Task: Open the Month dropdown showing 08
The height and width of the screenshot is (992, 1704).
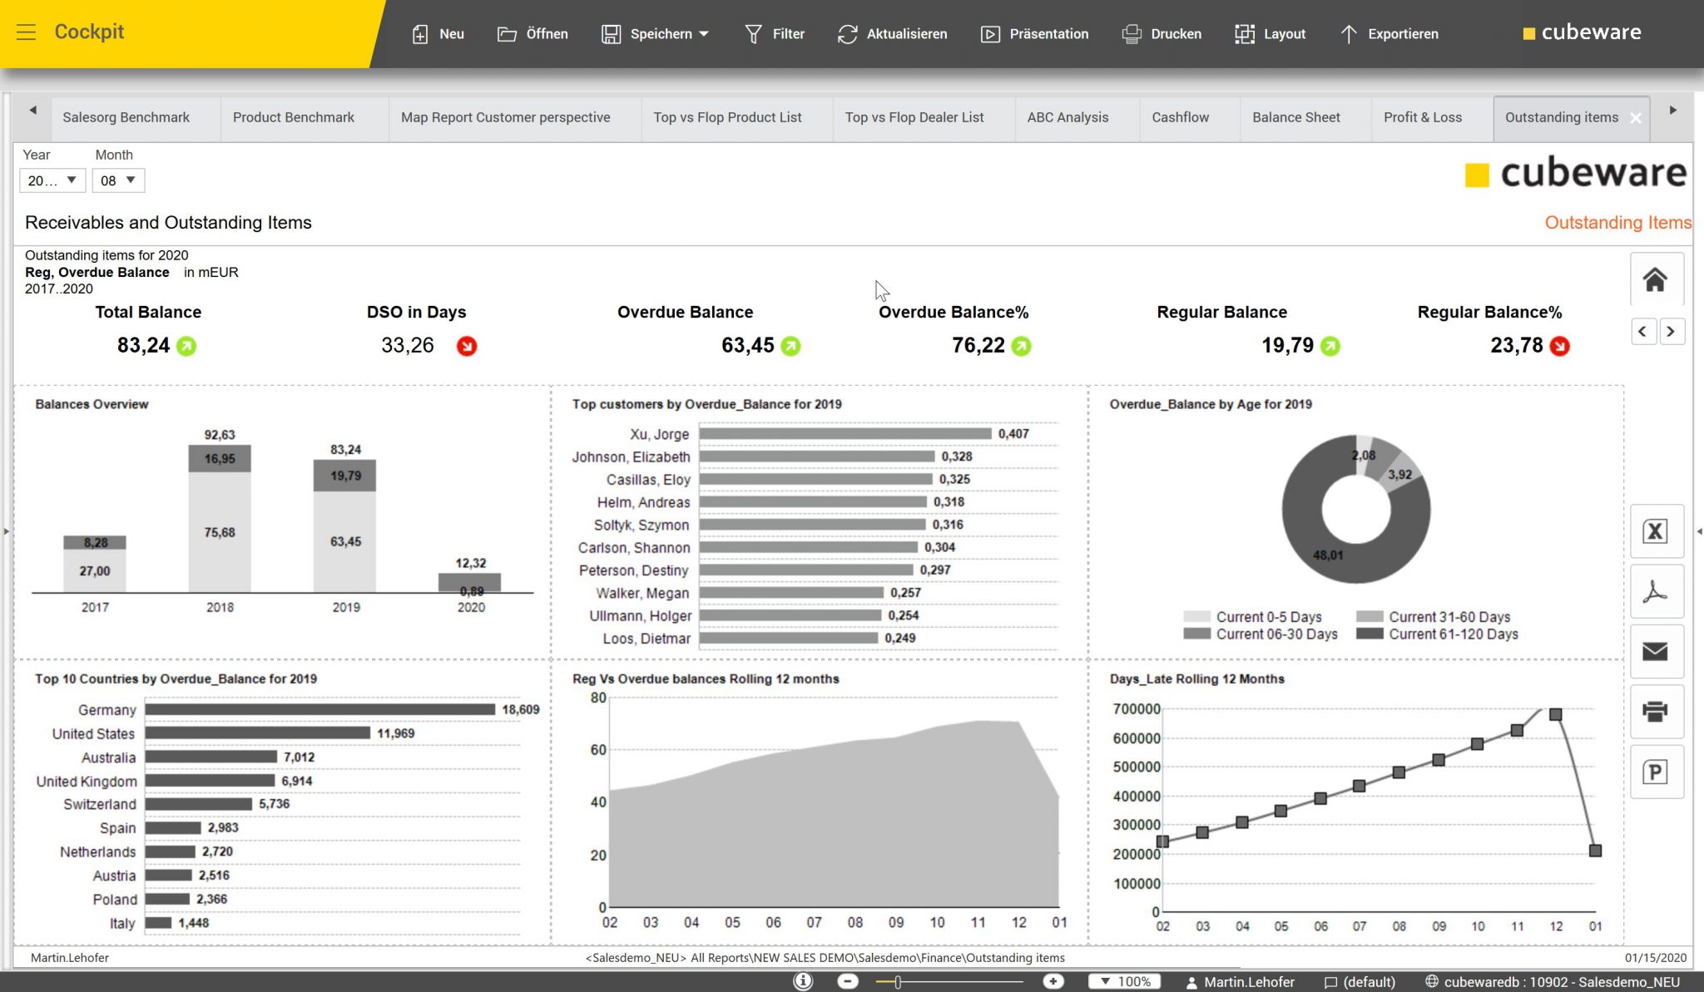Action: pos(118,180)
